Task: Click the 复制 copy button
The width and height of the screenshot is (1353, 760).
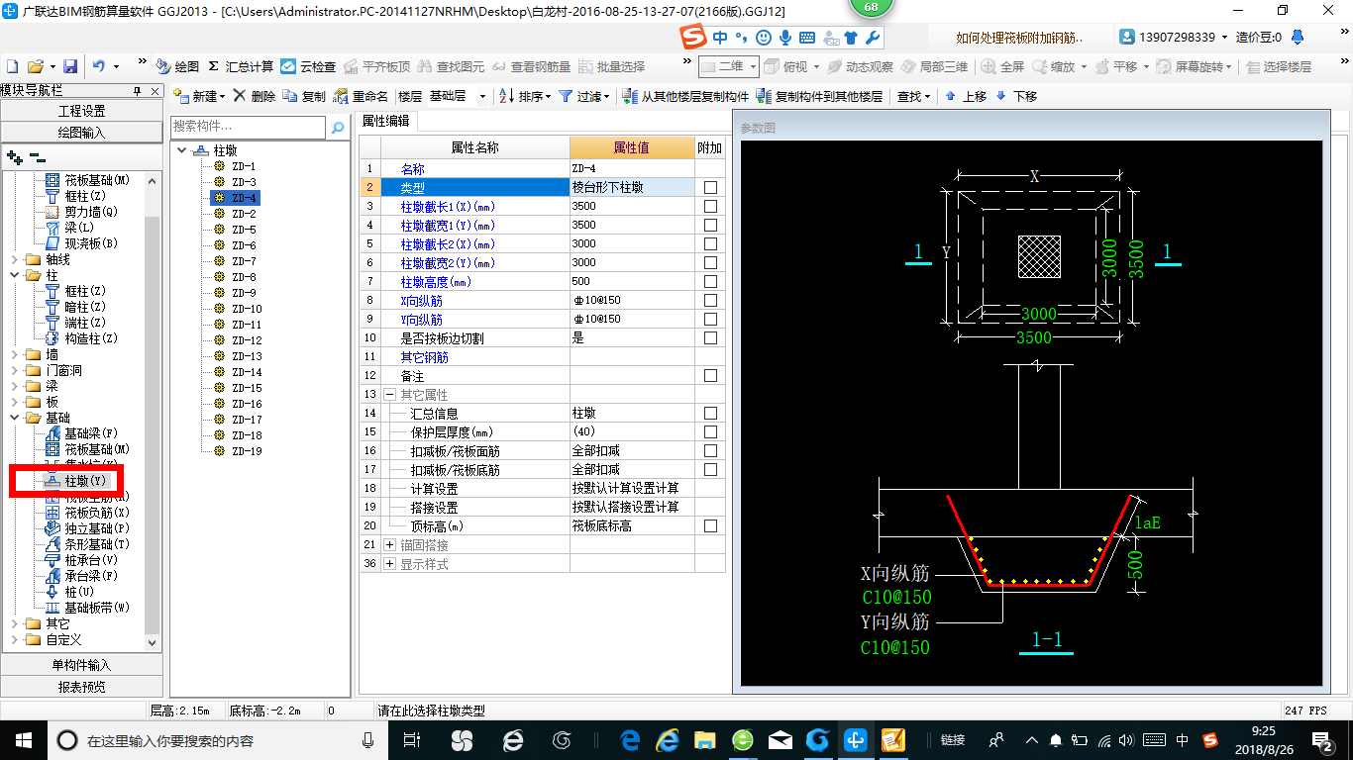Action: 304,96
